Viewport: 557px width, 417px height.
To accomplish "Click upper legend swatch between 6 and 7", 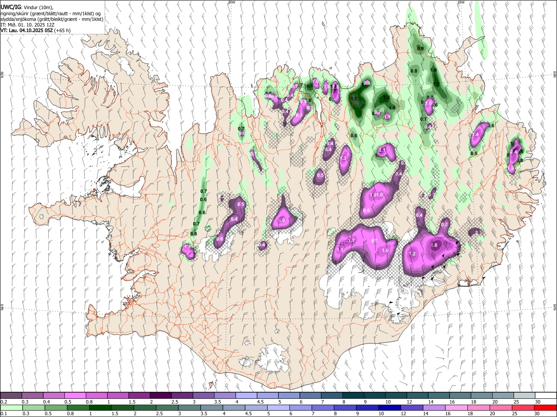I will coord(310,395).
